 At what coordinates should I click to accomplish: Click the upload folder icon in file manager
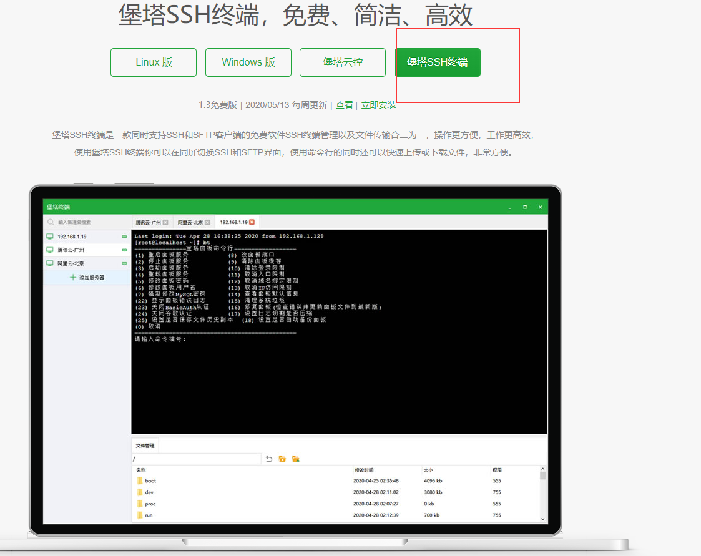coord(282,459)
